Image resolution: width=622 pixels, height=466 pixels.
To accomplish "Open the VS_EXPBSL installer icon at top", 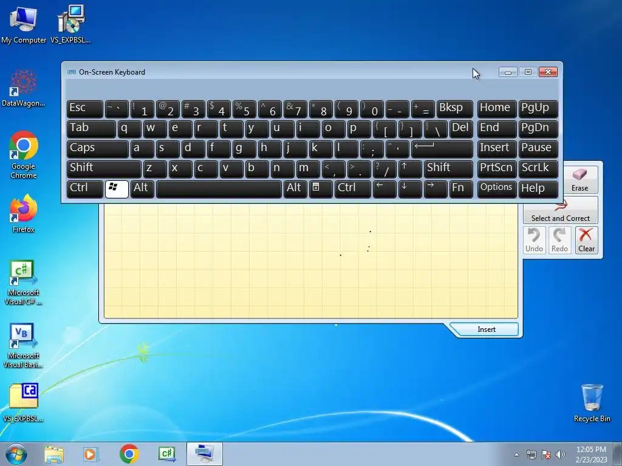I will [x=70, y=24].
